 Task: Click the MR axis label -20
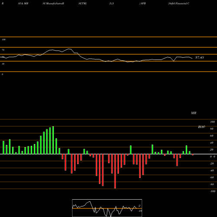pyautogui.click(x=212, y=164)
